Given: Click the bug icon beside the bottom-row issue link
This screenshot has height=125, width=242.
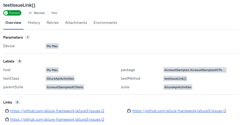Looking at the screenshot, I should (7, 119).
